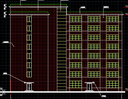Screen dimensions: 128x99
Task: Select the second elevation marker triangle at right
Action: [127, 14]
